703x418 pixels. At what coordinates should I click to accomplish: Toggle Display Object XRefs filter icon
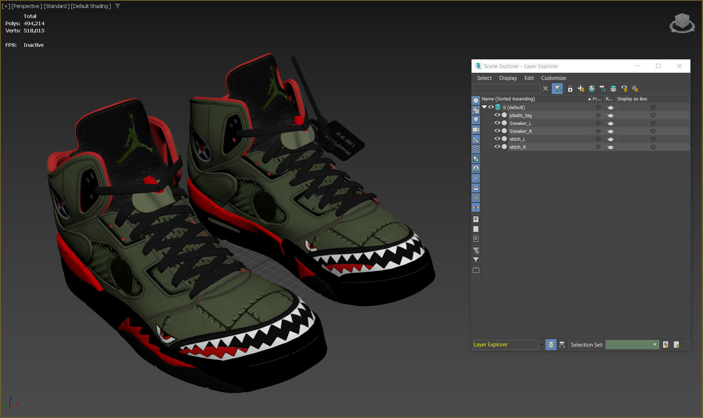click(x=476, y=168)
